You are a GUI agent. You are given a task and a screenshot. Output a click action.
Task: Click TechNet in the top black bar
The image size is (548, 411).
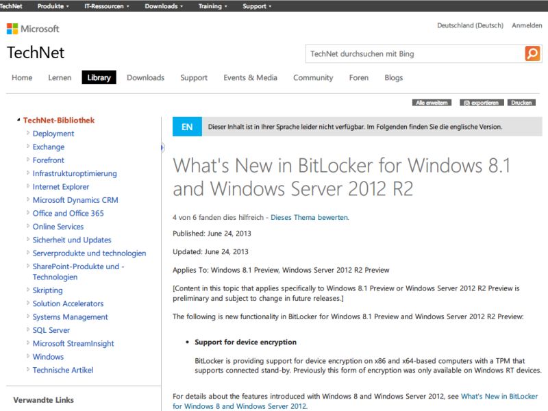pos(11,6)
